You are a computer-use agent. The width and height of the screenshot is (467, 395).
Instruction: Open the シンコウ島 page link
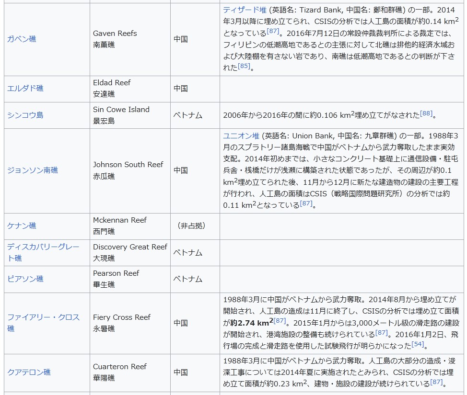point(25,115)
